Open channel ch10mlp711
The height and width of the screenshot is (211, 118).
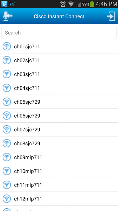click(x=59, y=171)
